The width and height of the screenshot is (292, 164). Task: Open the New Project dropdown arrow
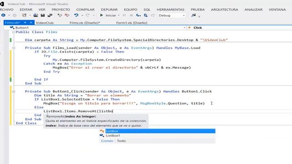pyautogui.click(x=30, y=15)
